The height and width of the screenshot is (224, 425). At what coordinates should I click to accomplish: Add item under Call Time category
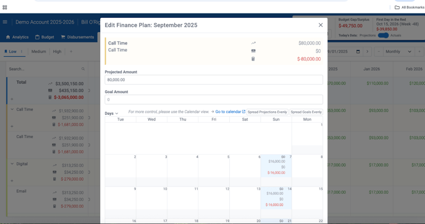coord(12,127)
